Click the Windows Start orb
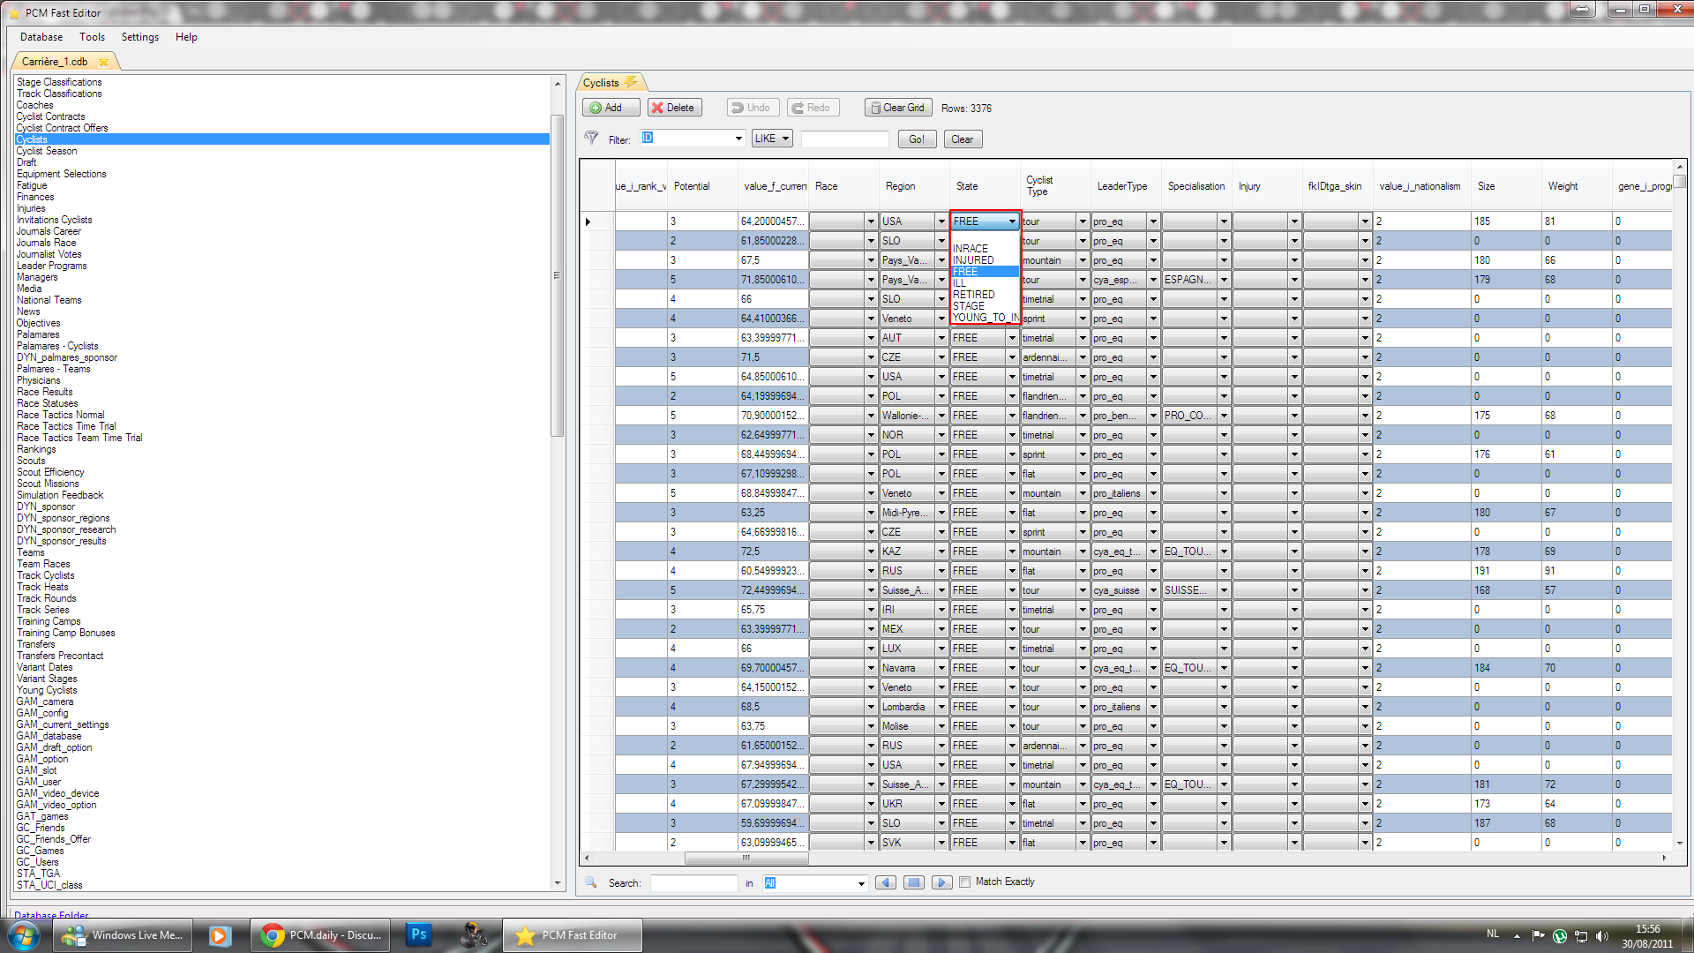Image resolution: width=1694 pixels, height=953 pixels. tap(24, 934)
